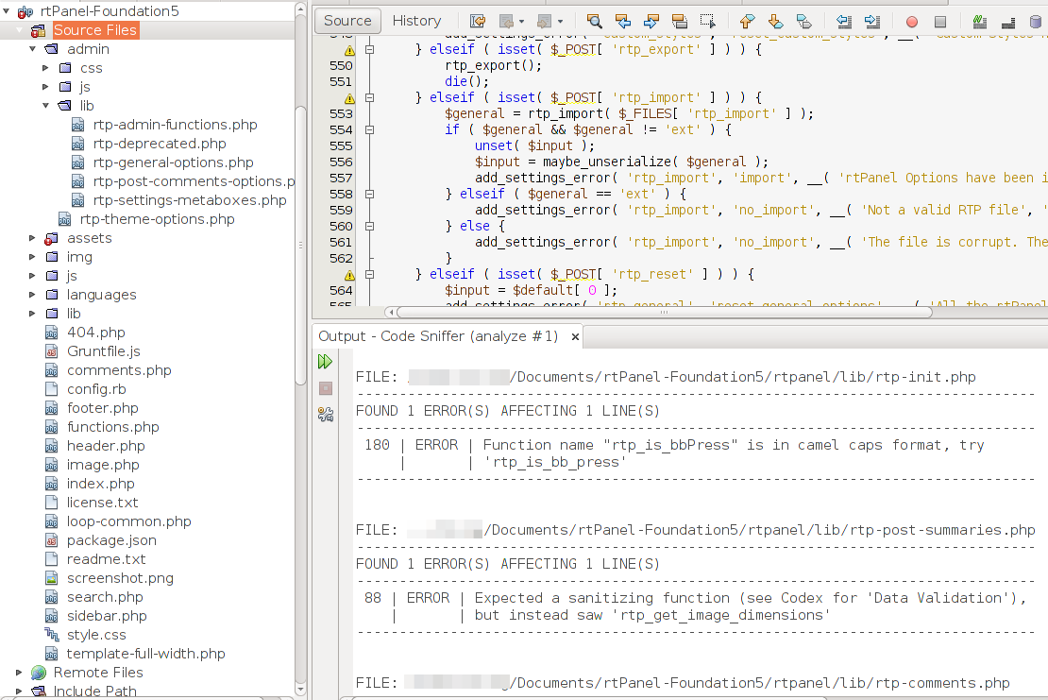This screenshot has height=700, width=1048.
Task: Shift line left toolbar icon
Action: [844, 22]
